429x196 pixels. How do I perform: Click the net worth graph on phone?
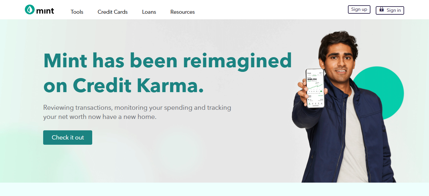tap(315, 87)
